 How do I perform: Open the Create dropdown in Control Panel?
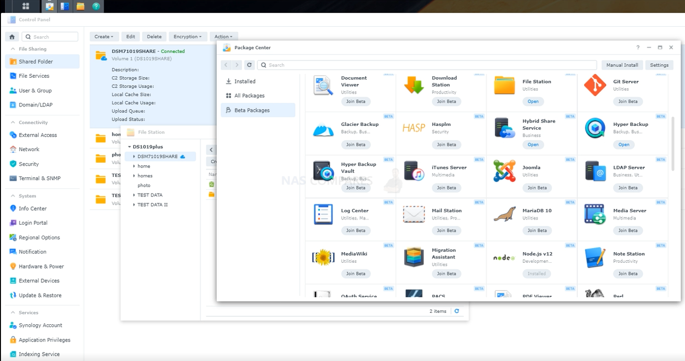click(x=104, y=37)
